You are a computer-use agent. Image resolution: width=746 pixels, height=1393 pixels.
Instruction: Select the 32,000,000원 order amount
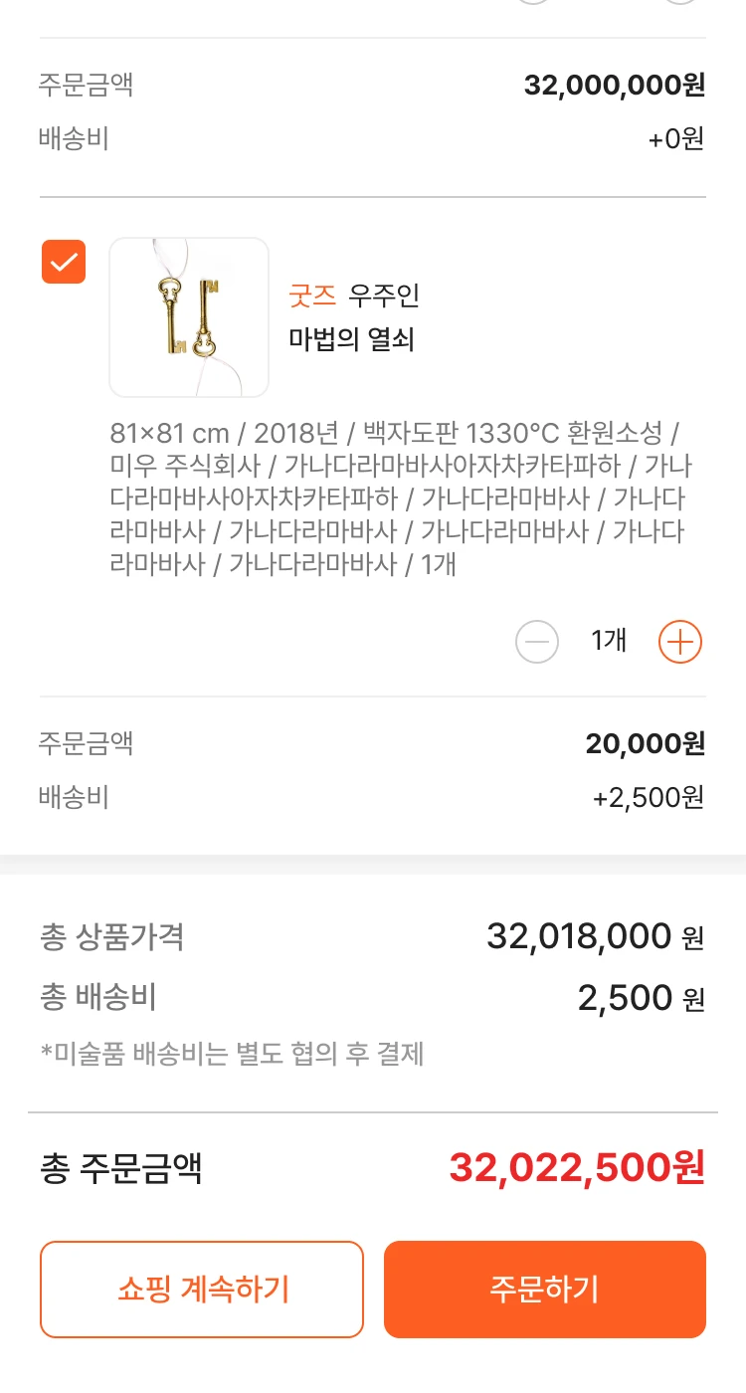(x=614, y=86)
